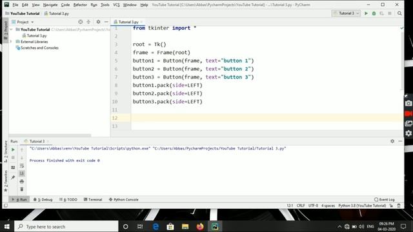Screen dimensions: 413x232
Task: Open recorder overlay settings gear
Action: (x=408, y=133)
